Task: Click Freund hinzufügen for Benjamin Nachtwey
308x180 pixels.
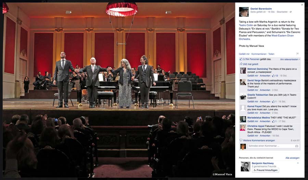Action: click(x=265, y=170)
